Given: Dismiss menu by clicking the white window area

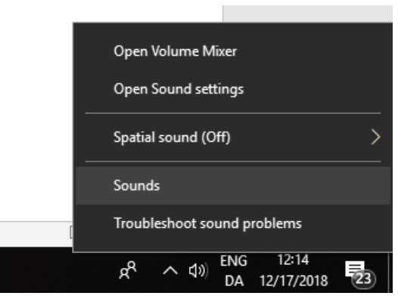Looking at the screenshot, I should pyautogui.click(x=36, y=109).
